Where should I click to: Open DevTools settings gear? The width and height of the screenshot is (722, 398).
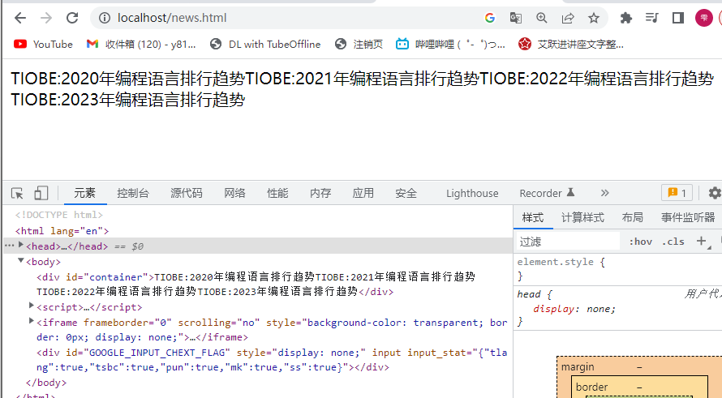[714, 193]
